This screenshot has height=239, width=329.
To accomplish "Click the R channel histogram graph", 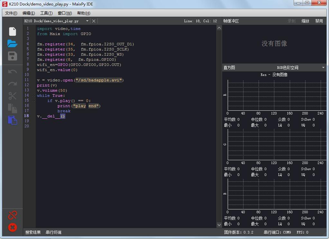I will (277, 95).
